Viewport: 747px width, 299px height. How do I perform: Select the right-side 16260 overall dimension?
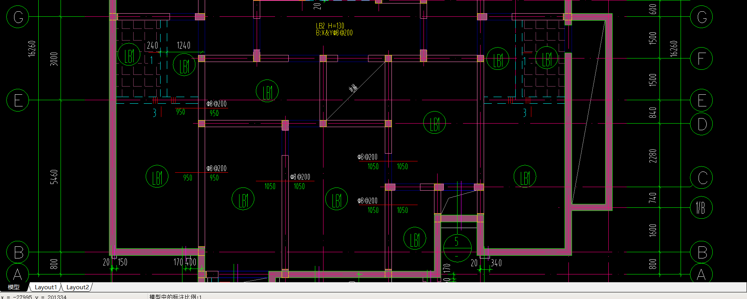[674, 49]
